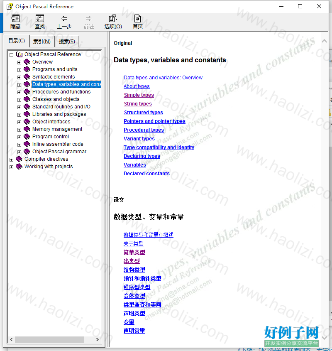Open the Procedural types link

click(x=144, y=130)
